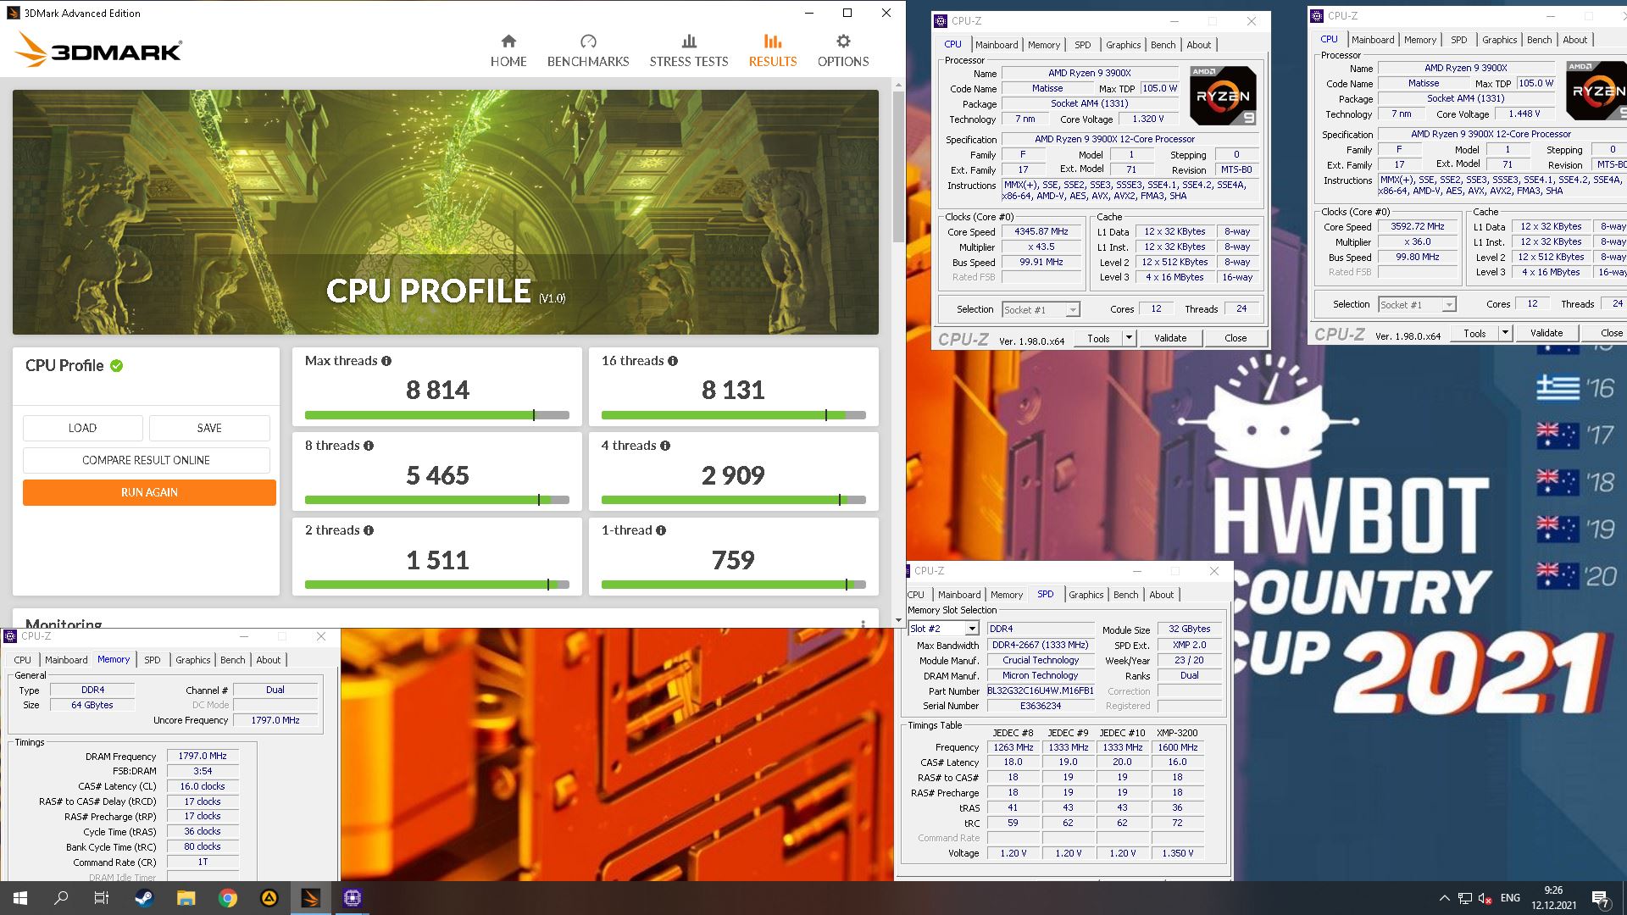This screenshot has height=915, width=1627.
Task: Show info for 4 threads score
Action: click(665, 446)
